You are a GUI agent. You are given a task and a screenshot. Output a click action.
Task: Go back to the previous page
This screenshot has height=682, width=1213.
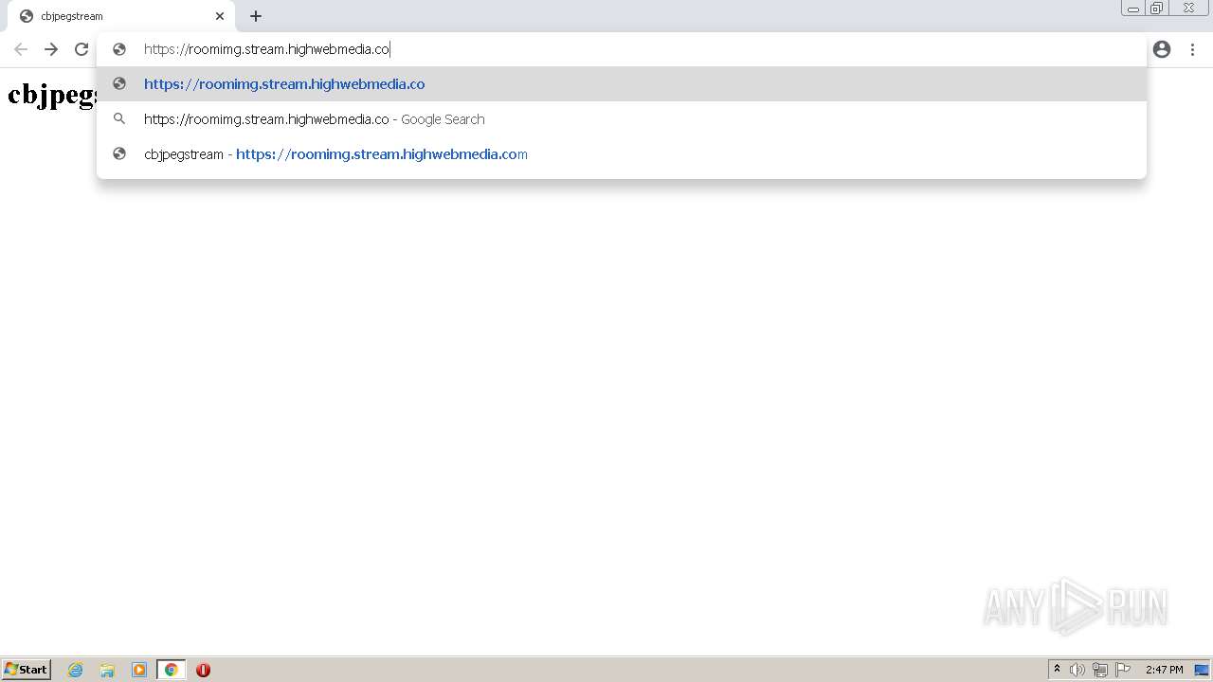coord(21,49)
